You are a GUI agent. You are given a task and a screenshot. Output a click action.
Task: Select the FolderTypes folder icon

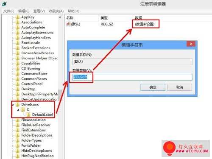coord(17,140)
